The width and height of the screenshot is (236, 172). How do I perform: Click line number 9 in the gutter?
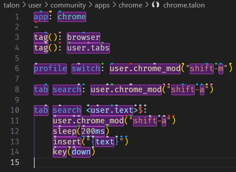coord(17,100)
